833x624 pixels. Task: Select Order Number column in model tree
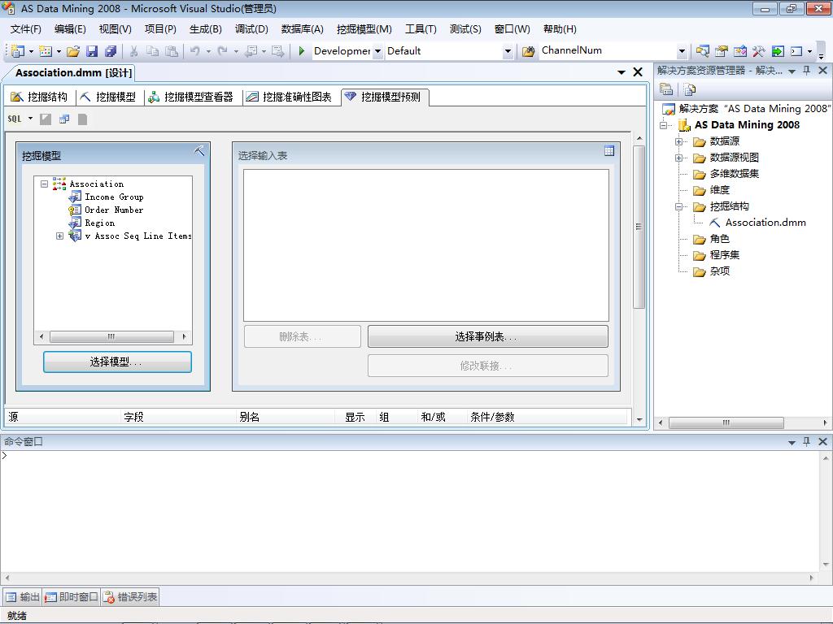pos(107,210)
